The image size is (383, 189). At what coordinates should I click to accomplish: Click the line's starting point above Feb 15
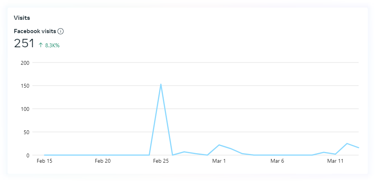click(45, 155)
